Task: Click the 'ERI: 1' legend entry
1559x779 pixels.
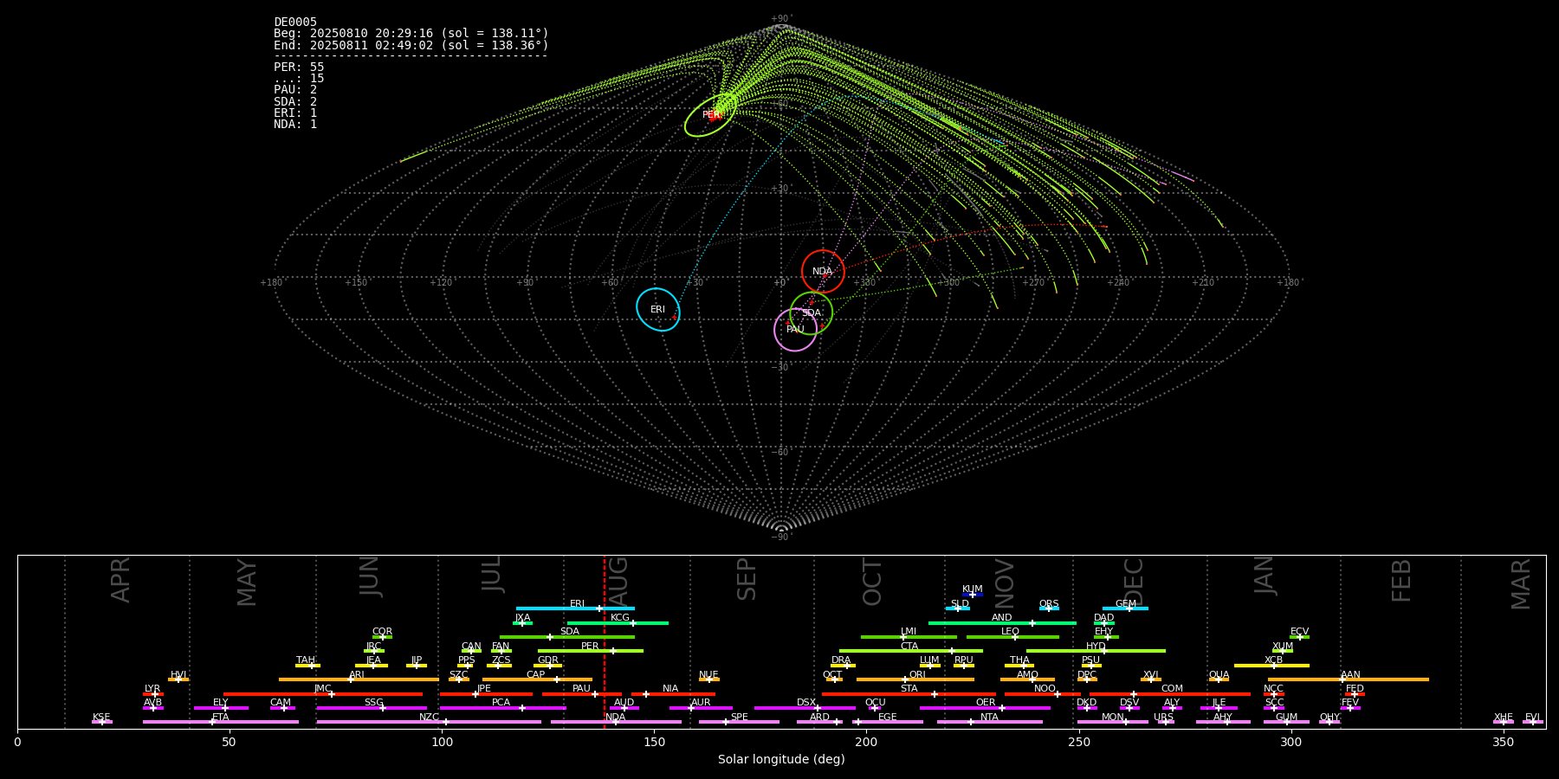Action: point(295,113)
